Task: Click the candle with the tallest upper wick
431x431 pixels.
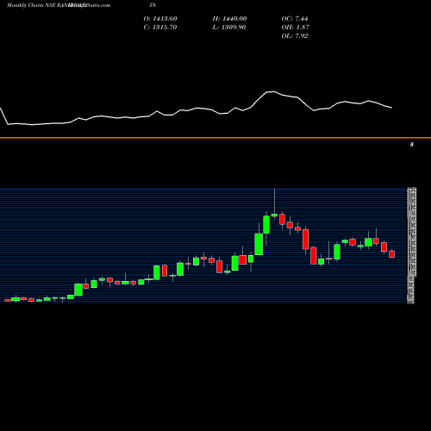Action: pos(274,215)
